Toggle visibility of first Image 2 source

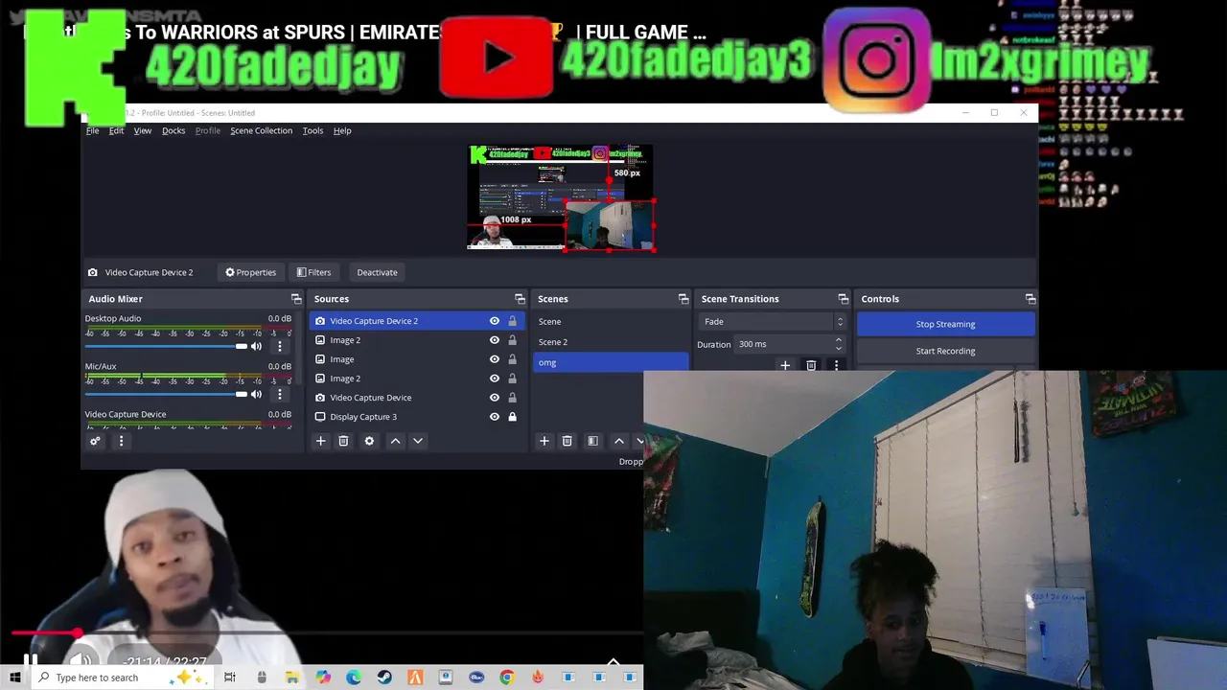coord(495,340)
